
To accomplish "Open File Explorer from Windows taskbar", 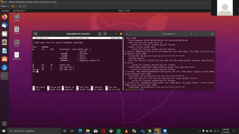I will click(88, 131).
